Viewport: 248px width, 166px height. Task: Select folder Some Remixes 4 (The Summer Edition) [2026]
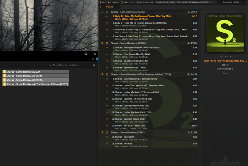point(36,84)
